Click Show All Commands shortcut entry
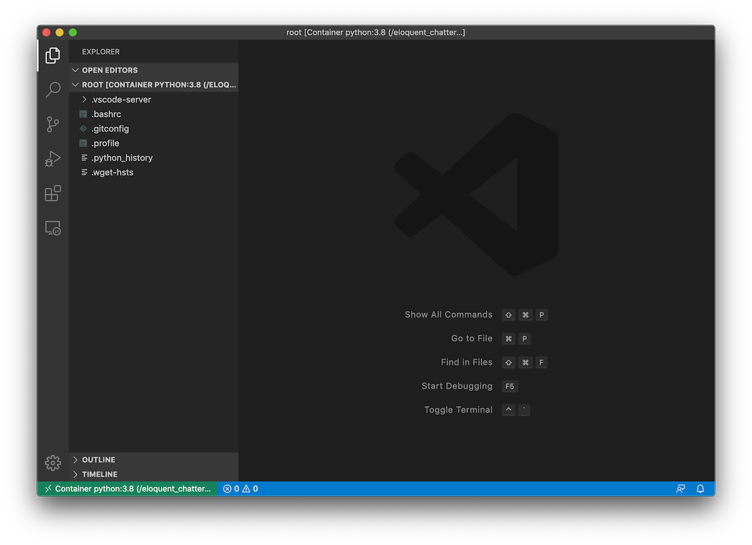This screenshot has width=752, height=545. click(x=448, y=315)
